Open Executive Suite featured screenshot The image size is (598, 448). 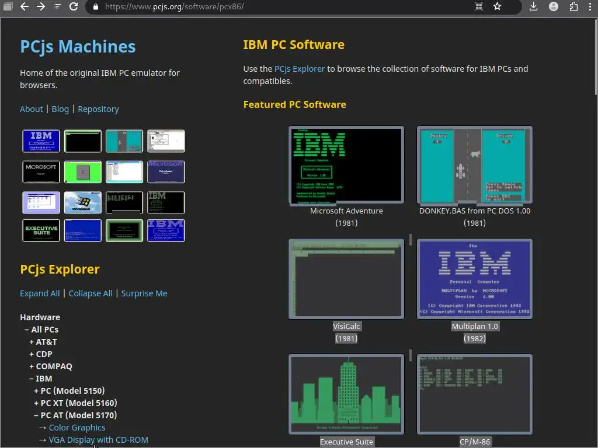(x=346, y=394)
